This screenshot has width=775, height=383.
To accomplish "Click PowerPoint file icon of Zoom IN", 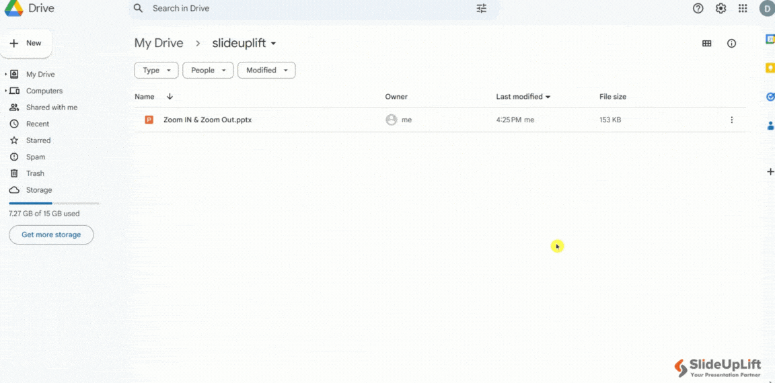I will pos(149,120).
